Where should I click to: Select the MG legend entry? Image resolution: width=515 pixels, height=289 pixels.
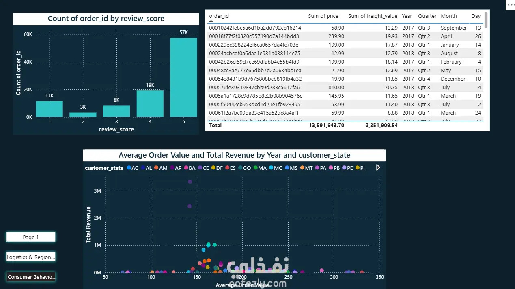[276, 168]
